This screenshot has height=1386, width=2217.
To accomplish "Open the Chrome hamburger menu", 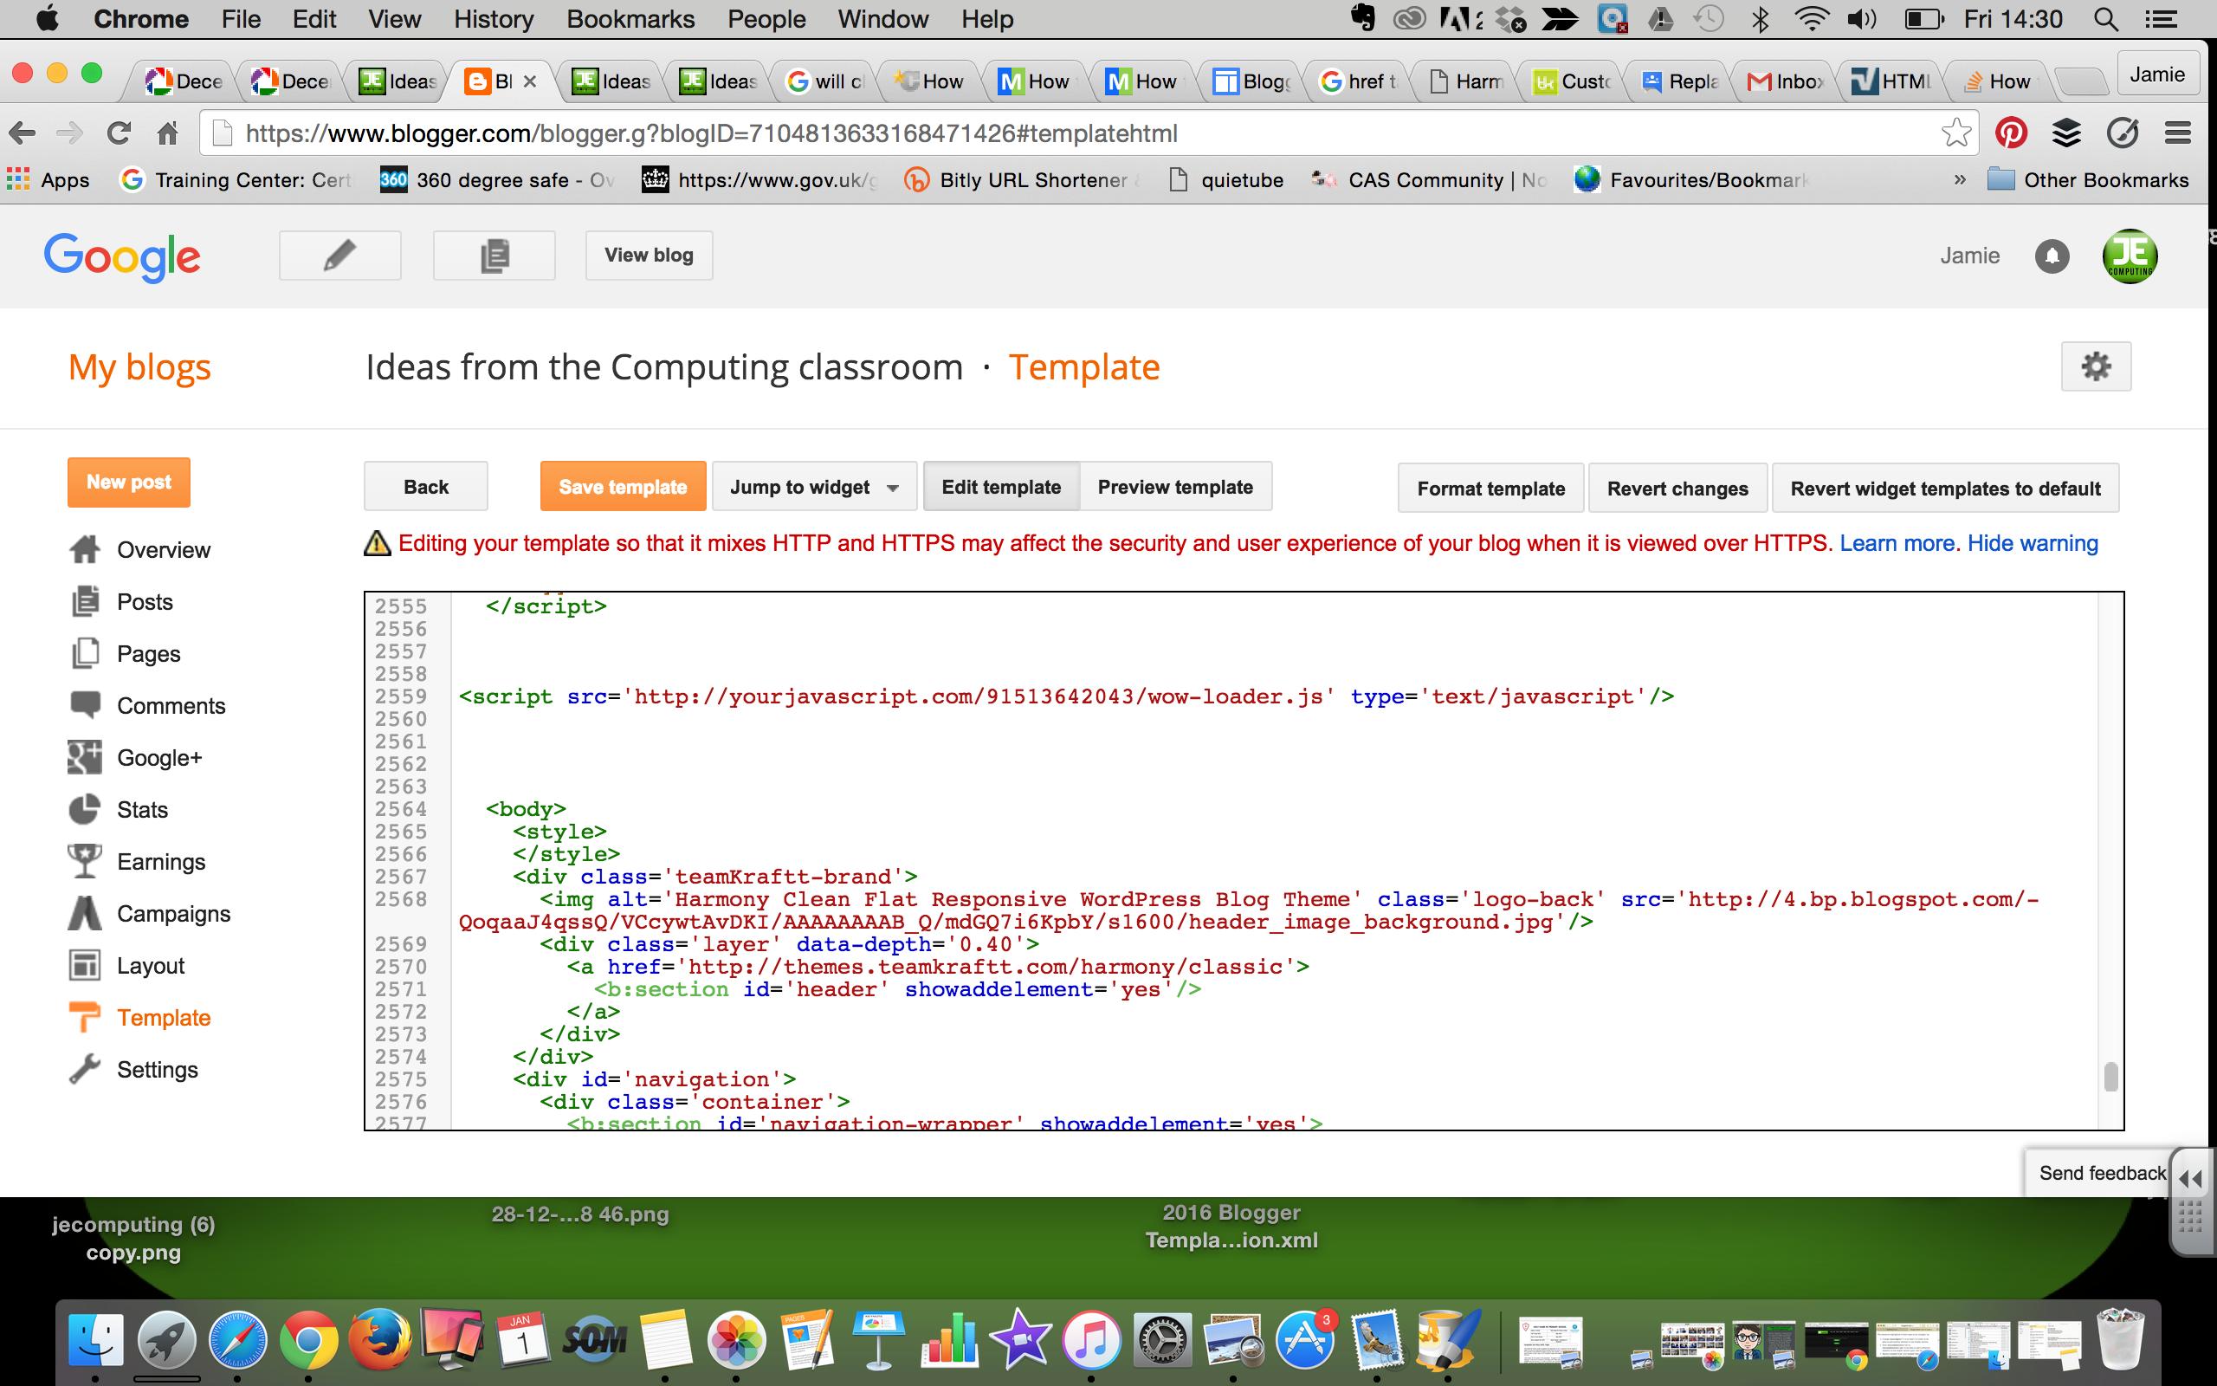I will 2179,133.
